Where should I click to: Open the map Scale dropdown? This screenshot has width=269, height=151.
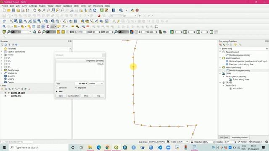187,142
